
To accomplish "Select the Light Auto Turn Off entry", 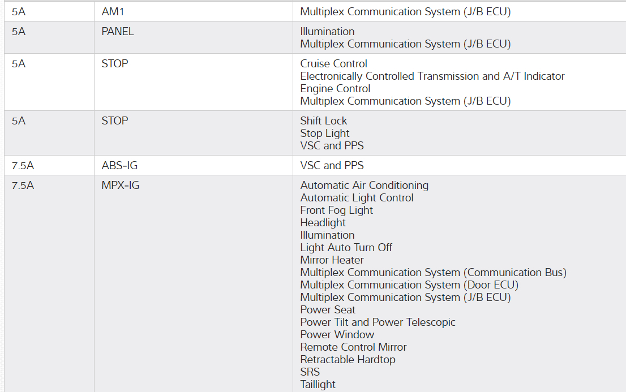I will (346, 247).
